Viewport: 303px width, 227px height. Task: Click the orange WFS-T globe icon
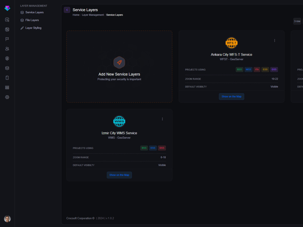tap(231, 43)
